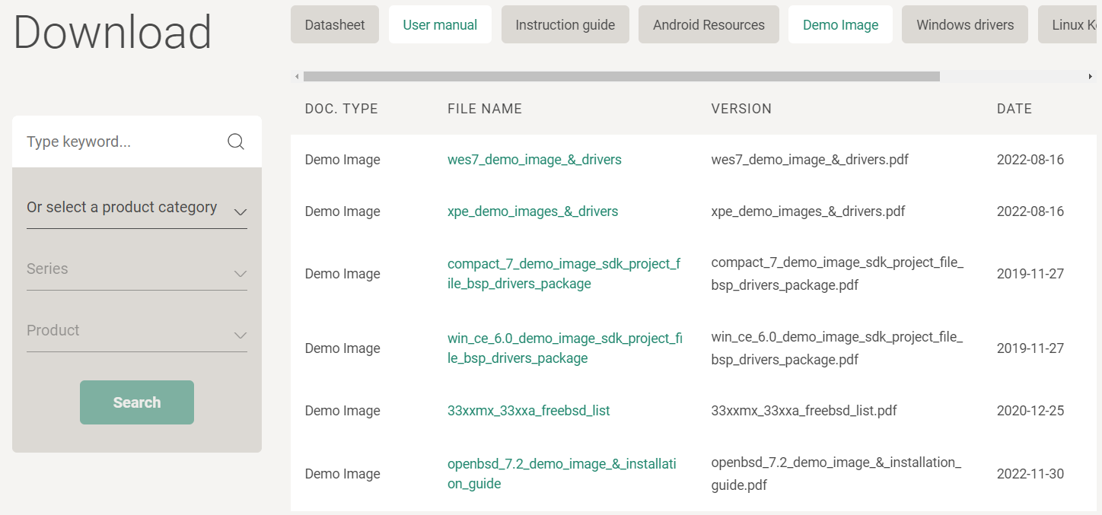Click the wes7 row date 2022-08-16
The image size is (1102, 515).
click(1030, 160)
